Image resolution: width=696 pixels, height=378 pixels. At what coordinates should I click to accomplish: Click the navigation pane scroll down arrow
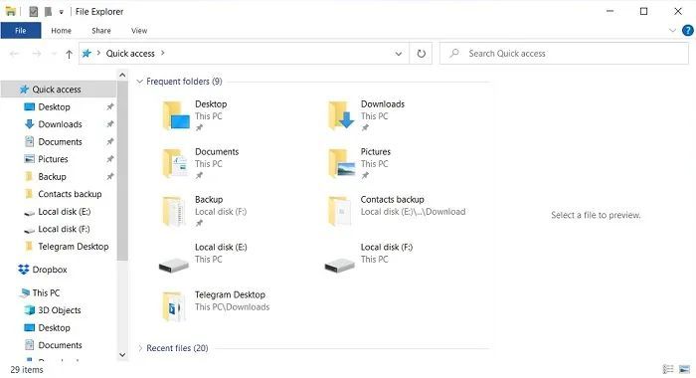click(x=122, y=355)
